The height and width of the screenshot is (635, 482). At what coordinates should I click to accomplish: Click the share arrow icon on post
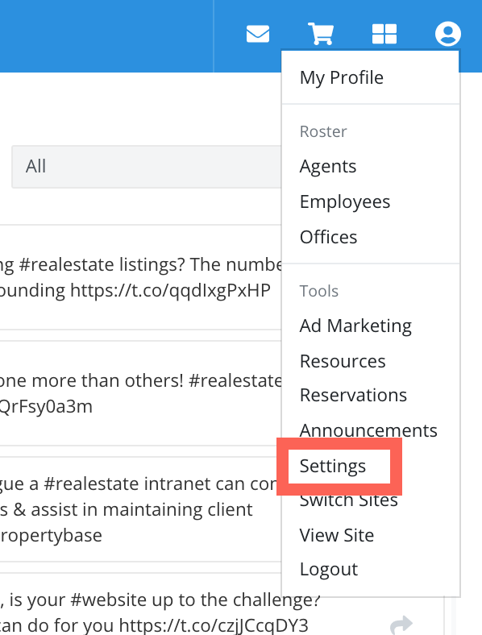coord(401,625)
